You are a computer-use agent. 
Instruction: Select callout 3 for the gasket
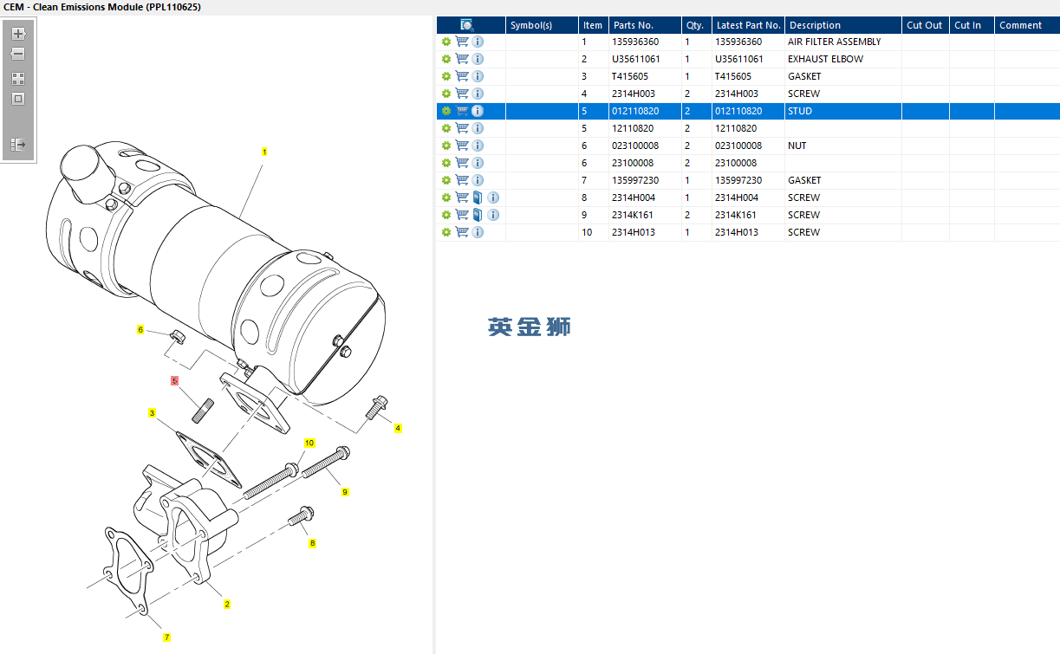click(x=152, y=413)
